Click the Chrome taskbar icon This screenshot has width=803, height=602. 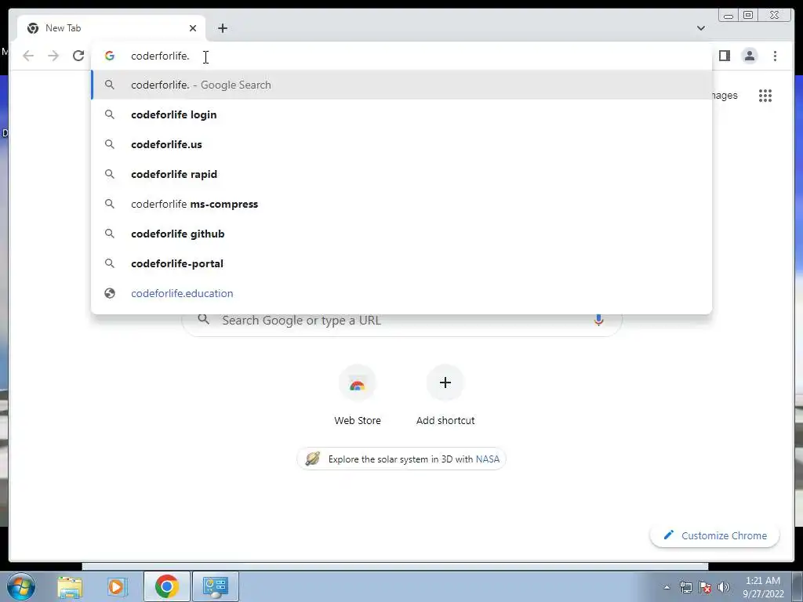pos(166,586)
